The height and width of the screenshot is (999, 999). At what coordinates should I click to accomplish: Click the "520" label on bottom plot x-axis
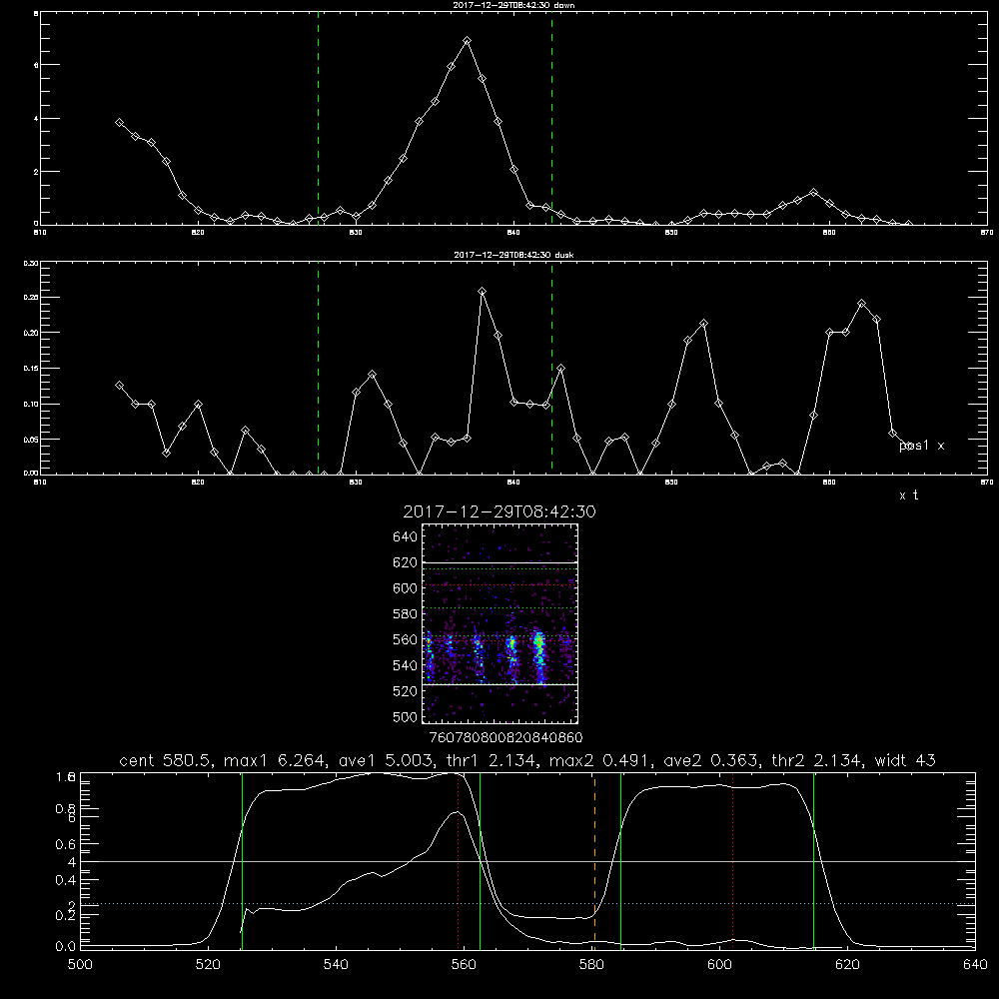[208, 965]
